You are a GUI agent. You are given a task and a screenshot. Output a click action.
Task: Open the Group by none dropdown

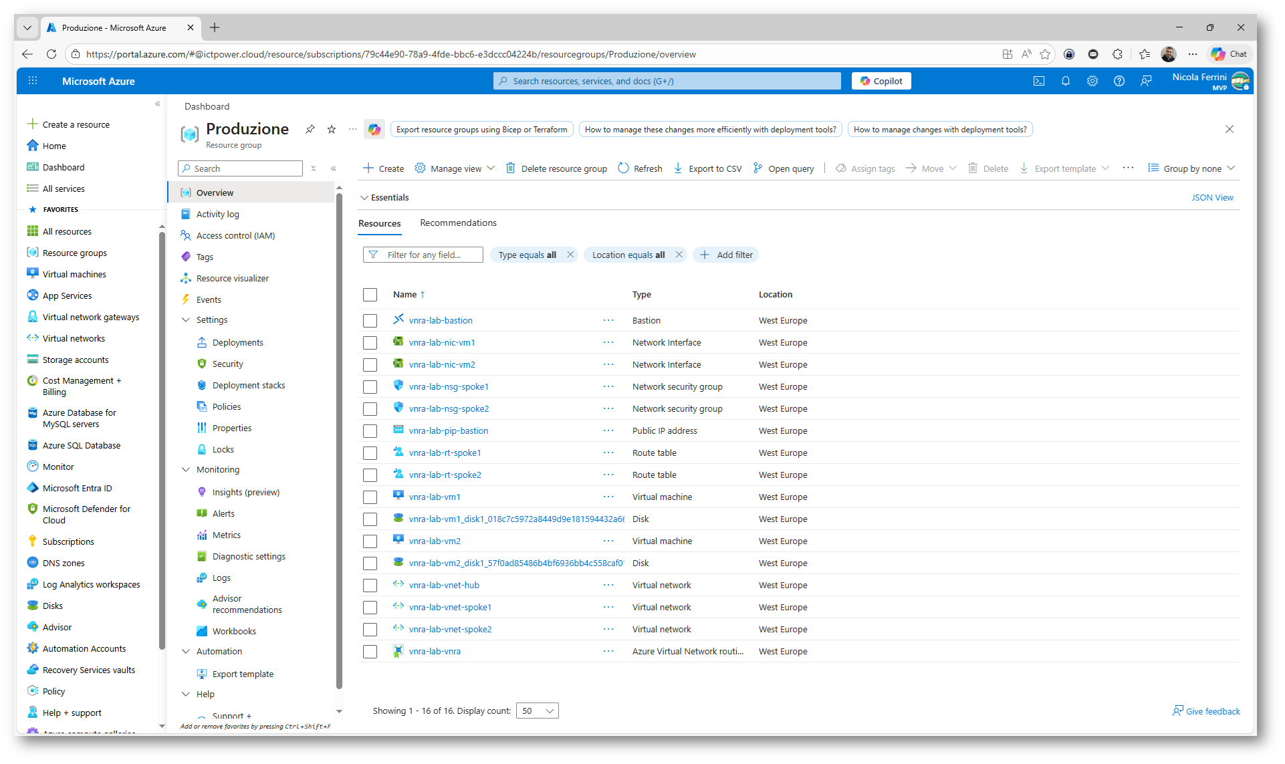click(1191, 168)
